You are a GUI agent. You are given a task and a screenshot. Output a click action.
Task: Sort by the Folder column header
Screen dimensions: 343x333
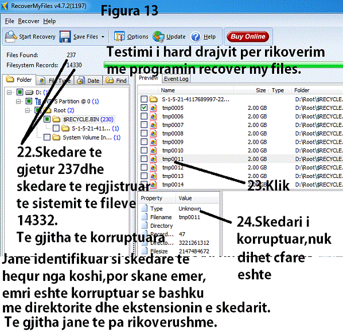[317, 90]
